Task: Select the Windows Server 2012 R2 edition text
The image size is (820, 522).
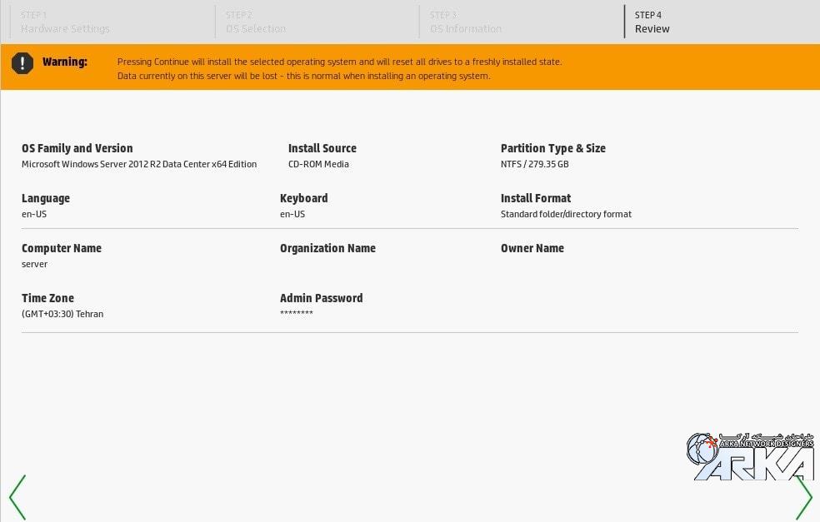Action: (x=139, y=164)
